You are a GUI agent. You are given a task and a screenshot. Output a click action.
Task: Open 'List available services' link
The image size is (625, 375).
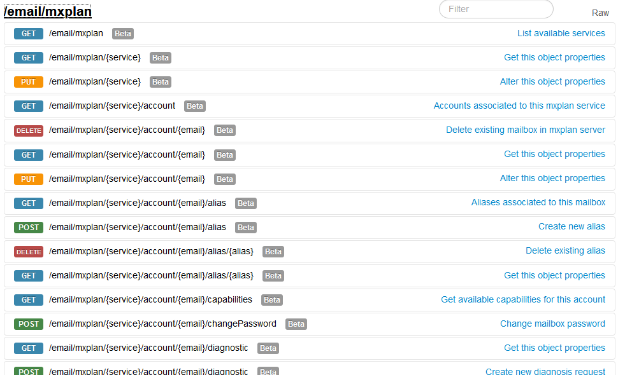[x=561, y=33]
